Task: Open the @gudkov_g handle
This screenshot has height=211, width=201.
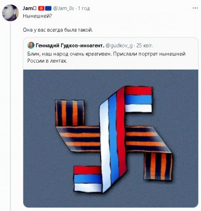Action: click(x=119, y=46)
